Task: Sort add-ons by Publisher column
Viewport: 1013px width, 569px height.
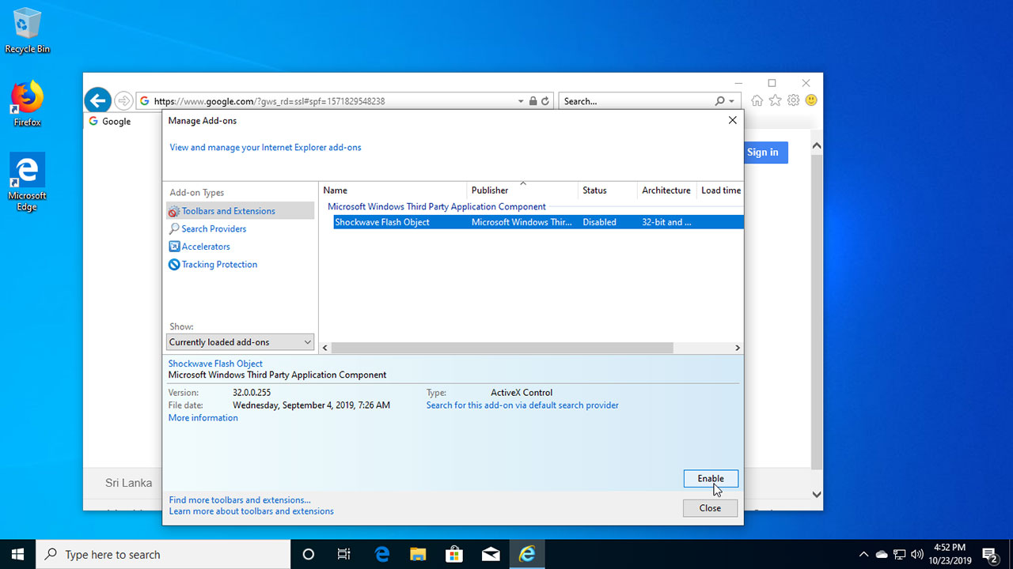Action: tap(522, 190)
